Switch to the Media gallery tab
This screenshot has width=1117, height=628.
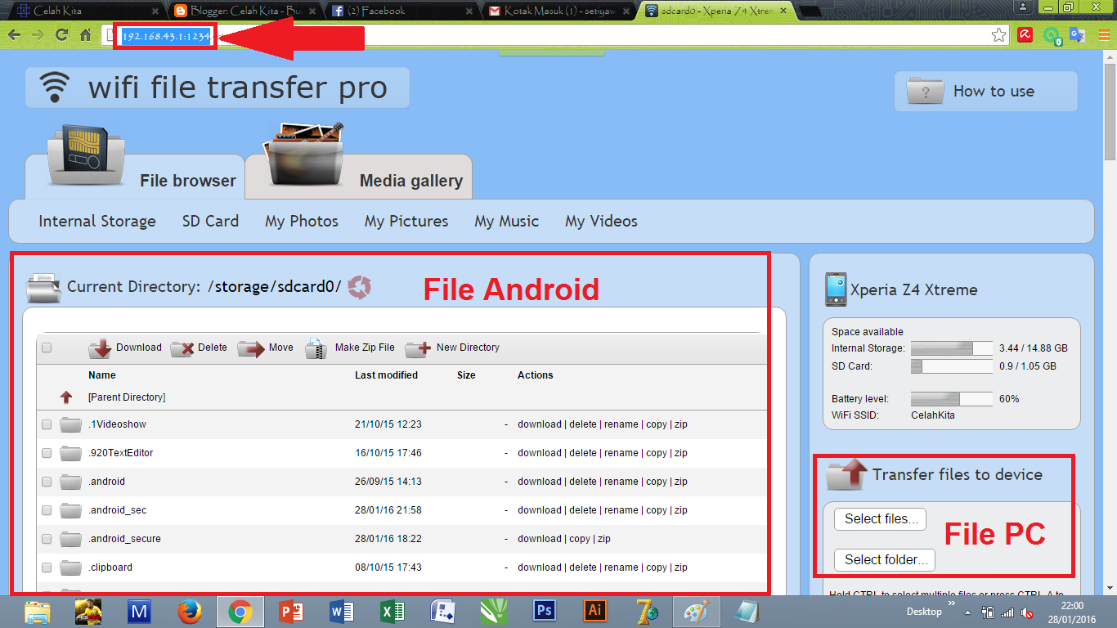[359, 176]
